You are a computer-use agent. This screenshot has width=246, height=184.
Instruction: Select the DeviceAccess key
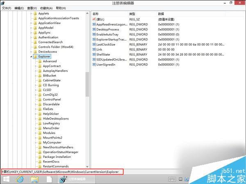point(48,52)
